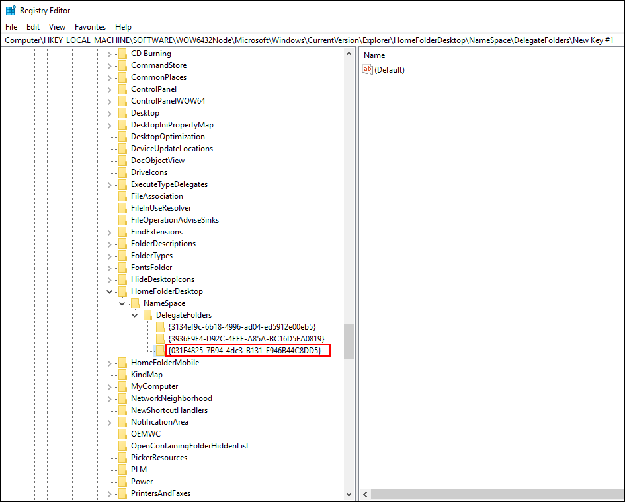Click the FileAssociation folder icon
The height and width of the screenshot is (502, 625).
(123, 196)
